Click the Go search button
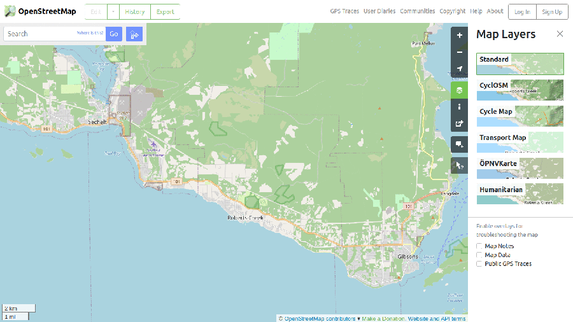 click(x=114, y=34)
